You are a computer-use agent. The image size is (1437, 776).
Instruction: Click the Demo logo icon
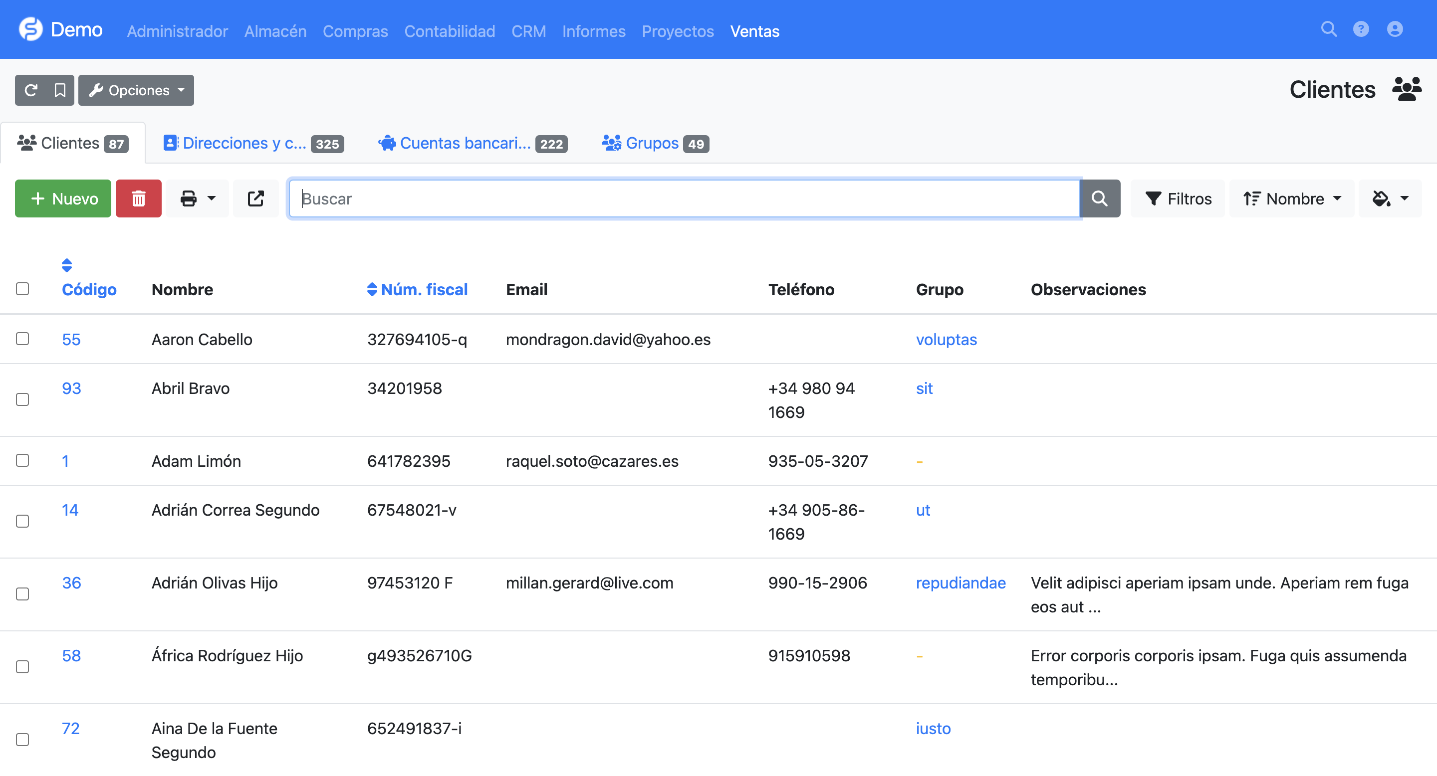coord(30,29)
